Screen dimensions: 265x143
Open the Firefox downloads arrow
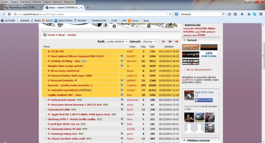tap(242, 14)
